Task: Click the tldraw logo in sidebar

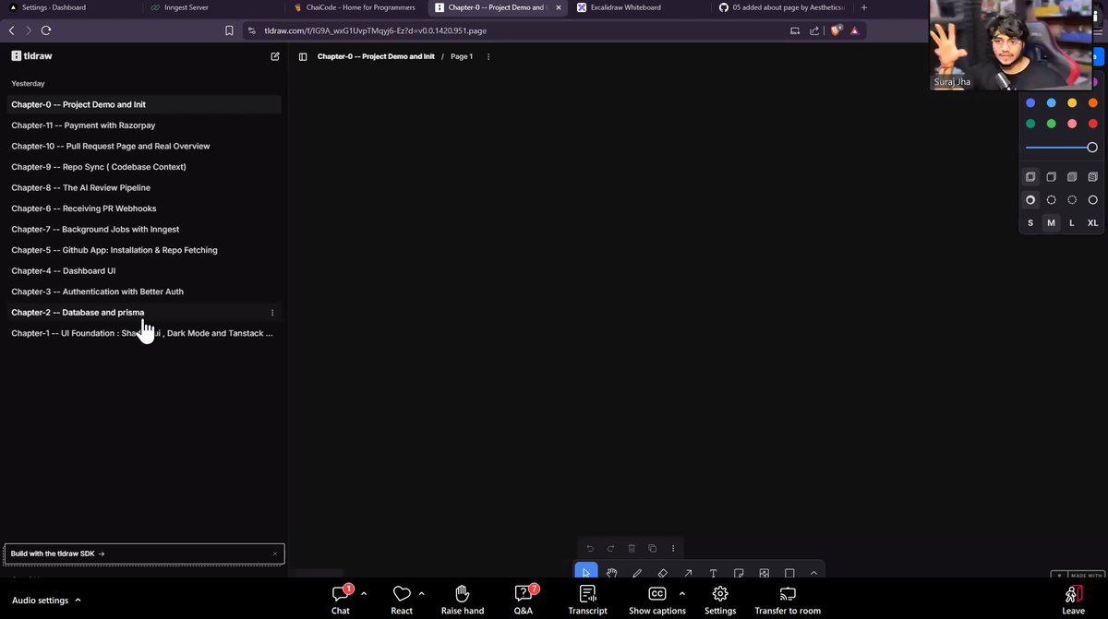Action: tap(32, 55)
